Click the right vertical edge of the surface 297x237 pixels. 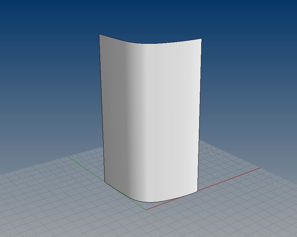[200, 113]
